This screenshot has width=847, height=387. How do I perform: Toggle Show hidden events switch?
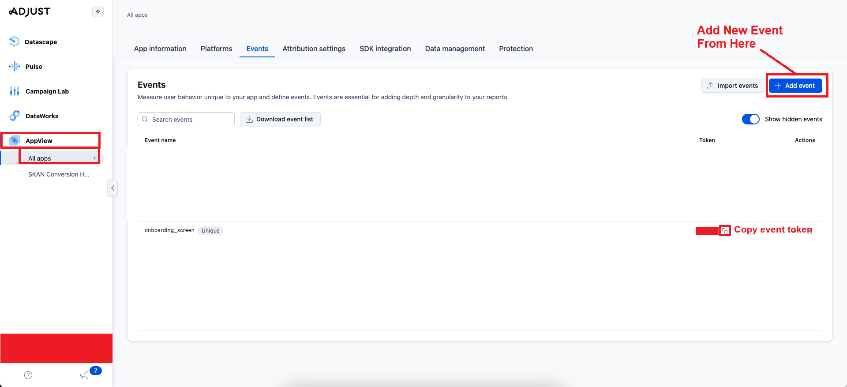(750, 119)
